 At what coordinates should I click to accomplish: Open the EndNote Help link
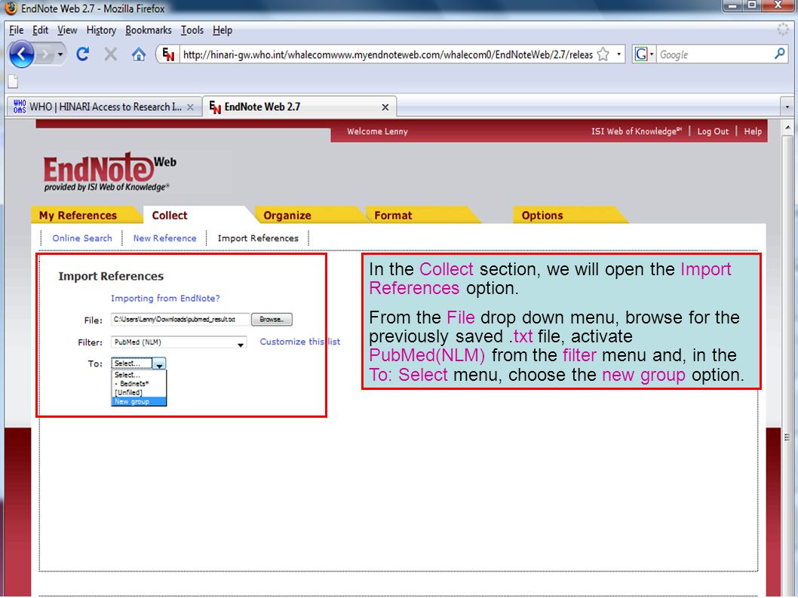click(753, 131)
